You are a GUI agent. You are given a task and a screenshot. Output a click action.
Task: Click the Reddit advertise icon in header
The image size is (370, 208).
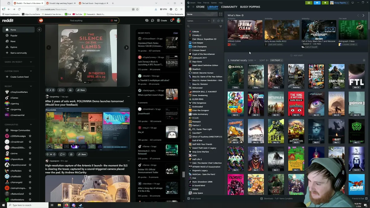click(147, 21)
